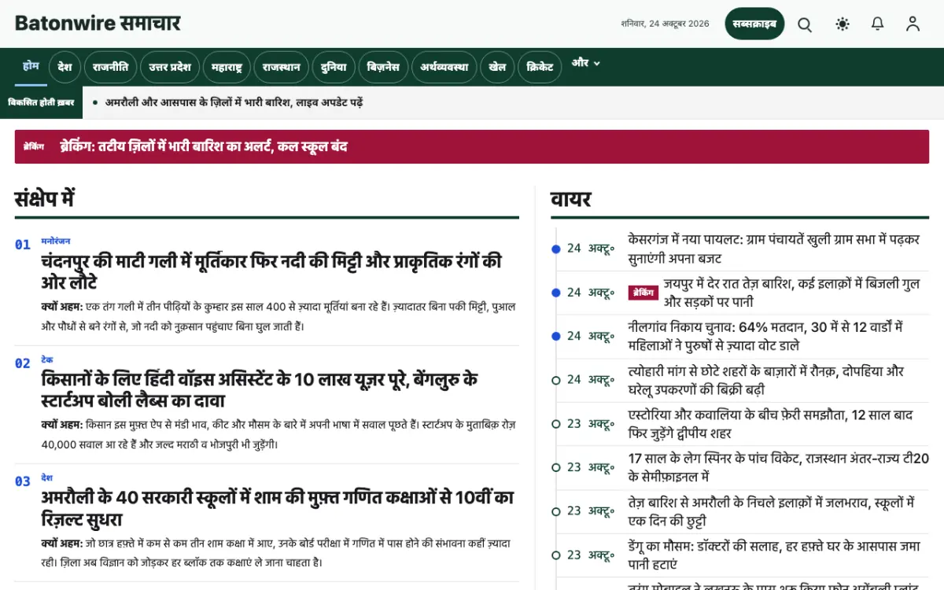Open the राजस्थान section
Screen dimensions: 944x590
coord(281,67)
